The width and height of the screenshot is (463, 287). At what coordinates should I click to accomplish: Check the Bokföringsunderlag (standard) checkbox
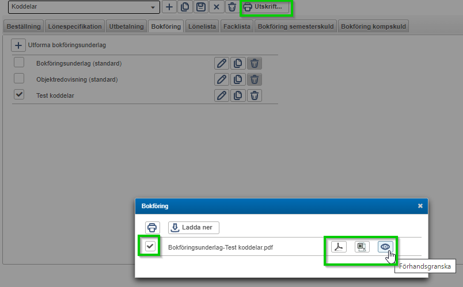(x=19, y=63)
